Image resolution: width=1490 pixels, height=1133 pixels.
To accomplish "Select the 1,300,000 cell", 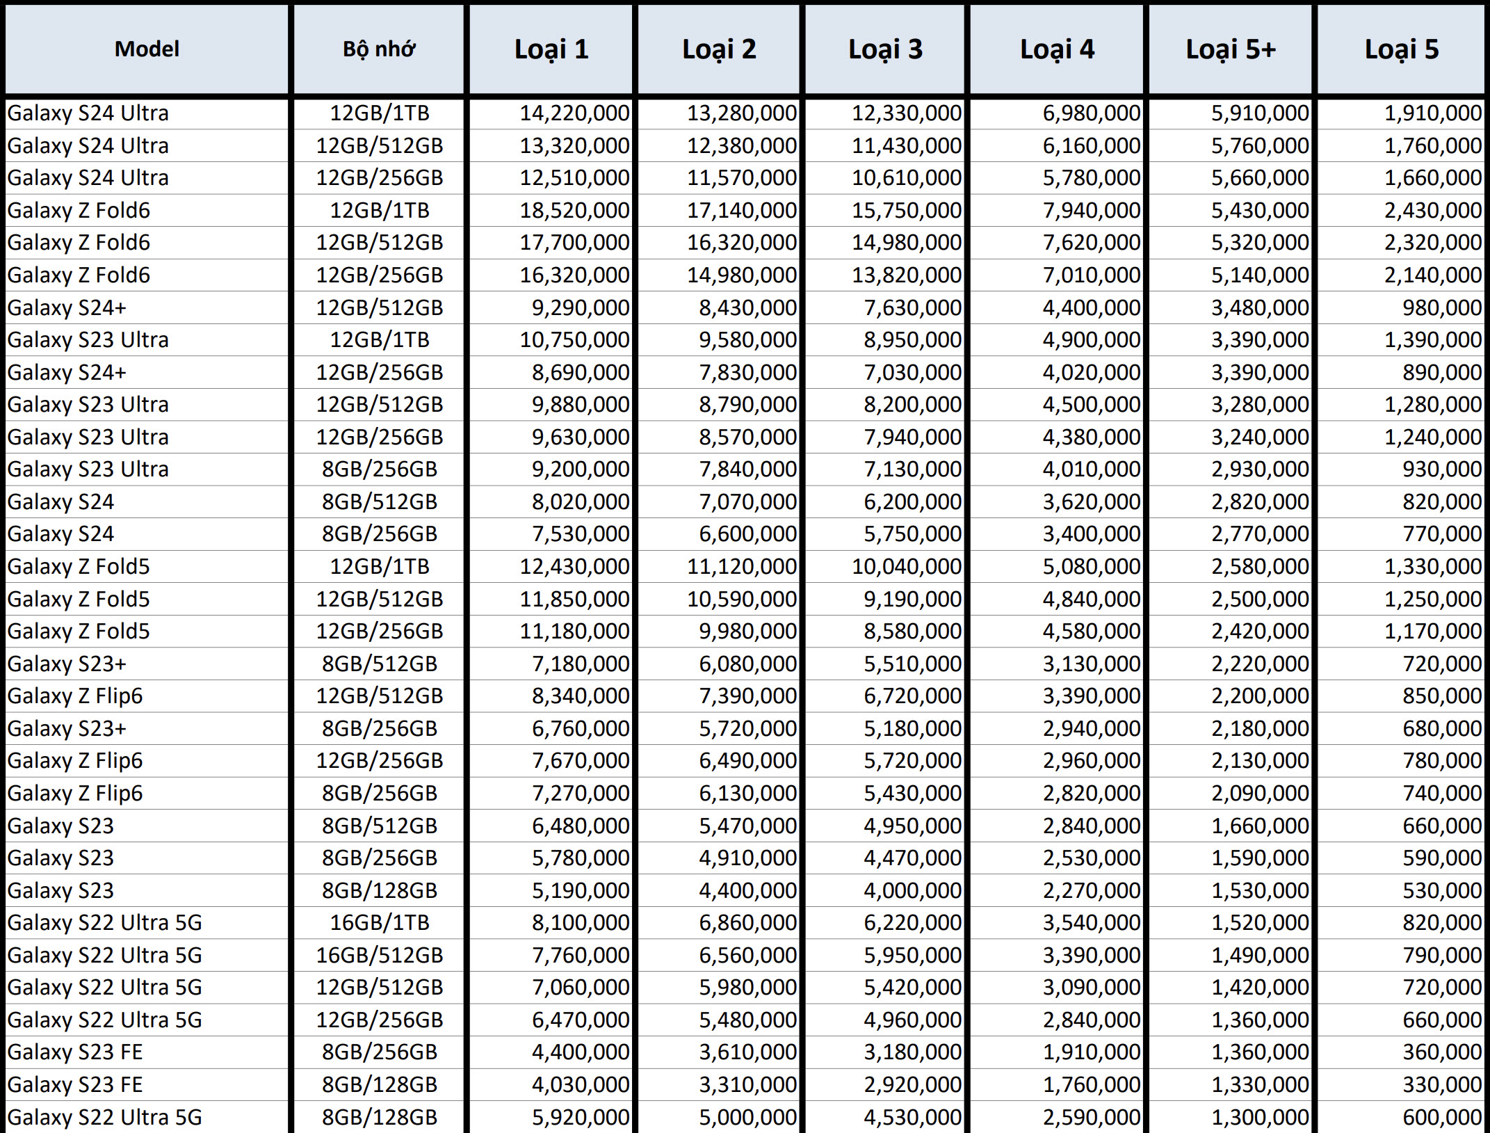I will pos(1231,1117).
